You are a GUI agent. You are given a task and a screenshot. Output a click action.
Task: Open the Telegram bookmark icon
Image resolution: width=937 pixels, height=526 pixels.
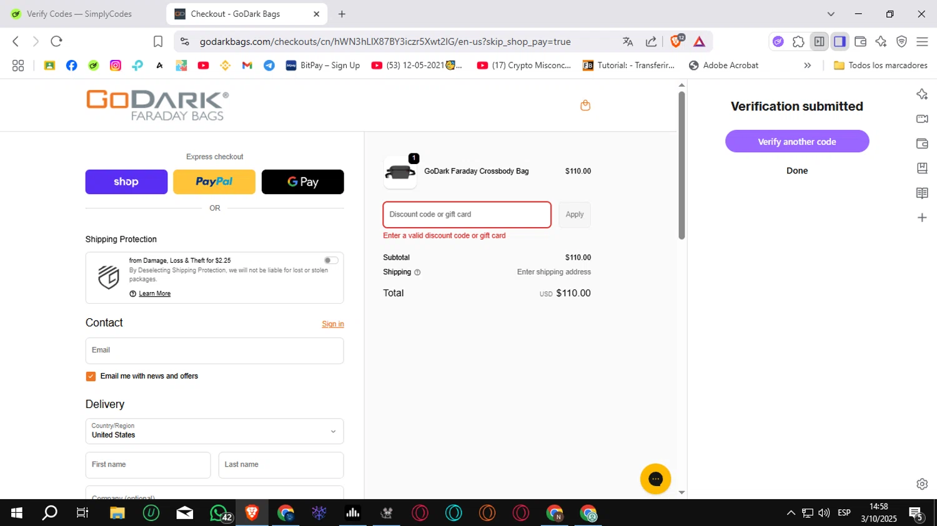pyautogui.click(x=269, y=66)
